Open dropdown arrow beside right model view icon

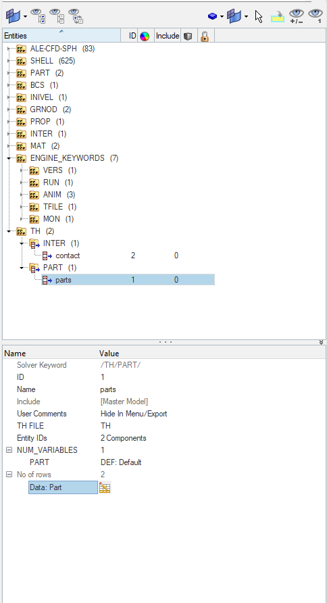[246, 16]
